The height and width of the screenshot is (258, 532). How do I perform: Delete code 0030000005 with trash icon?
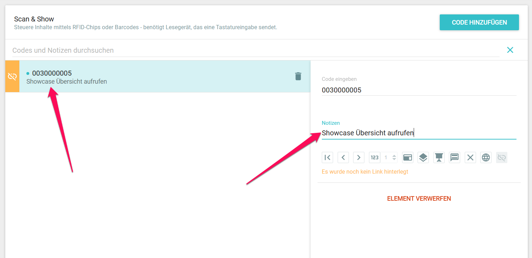click(298, 76)
